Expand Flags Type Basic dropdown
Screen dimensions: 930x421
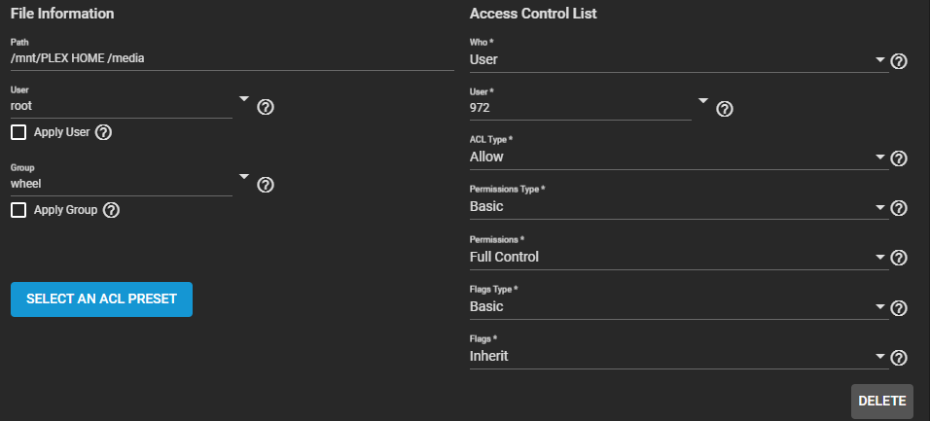(678, 307)
